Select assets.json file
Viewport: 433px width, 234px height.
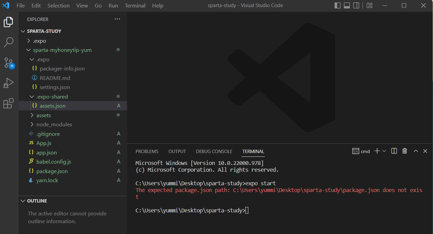tap(73, 106)
